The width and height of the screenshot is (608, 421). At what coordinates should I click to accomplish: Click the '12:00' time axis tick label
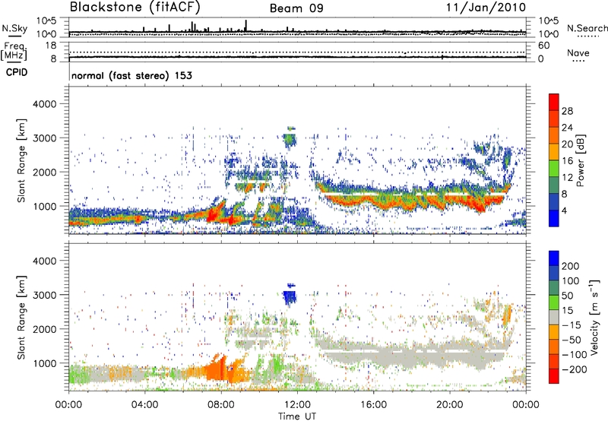click(297, 405)
